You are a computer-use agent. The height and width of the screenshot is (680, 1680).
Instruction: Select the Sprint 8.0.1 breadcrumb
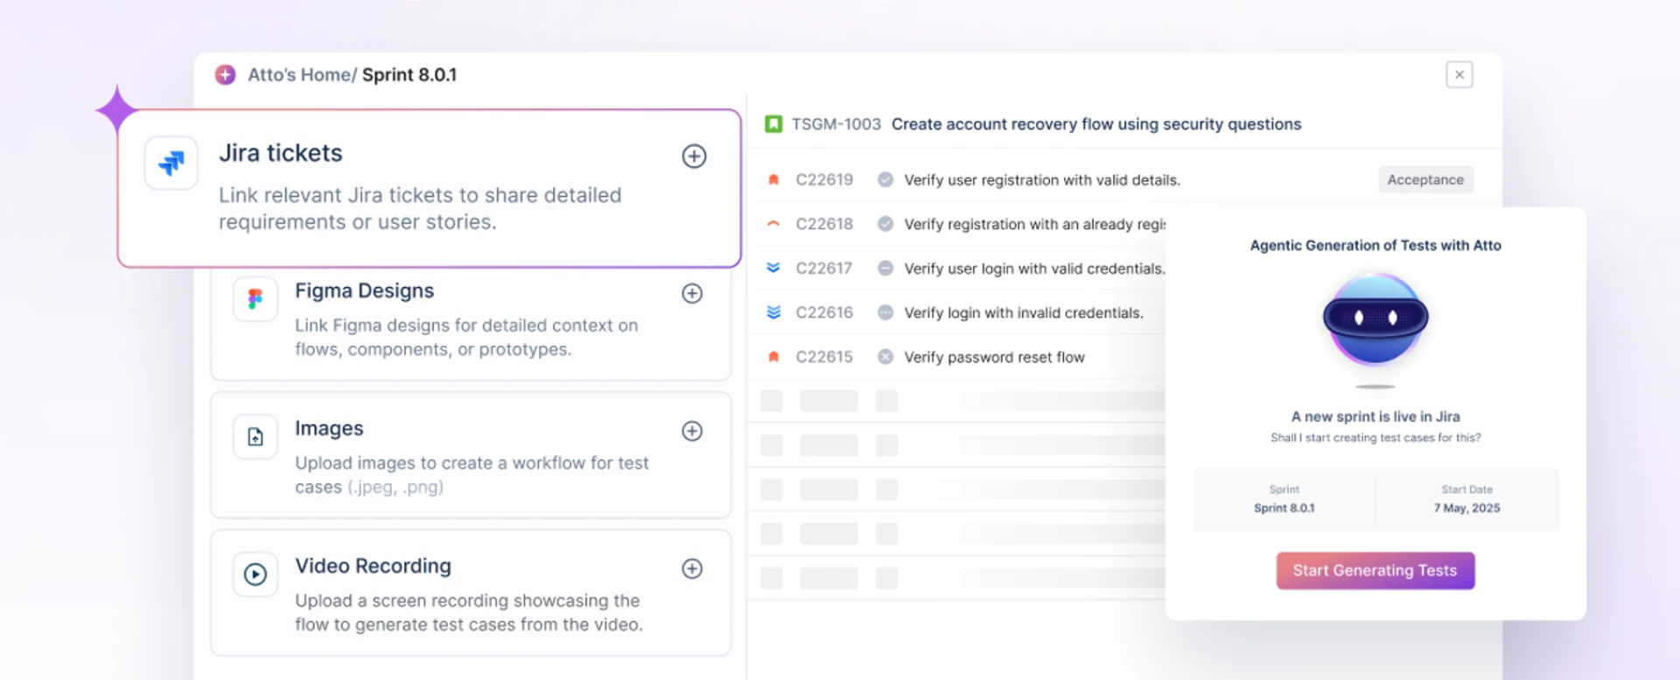coord(409,75)
